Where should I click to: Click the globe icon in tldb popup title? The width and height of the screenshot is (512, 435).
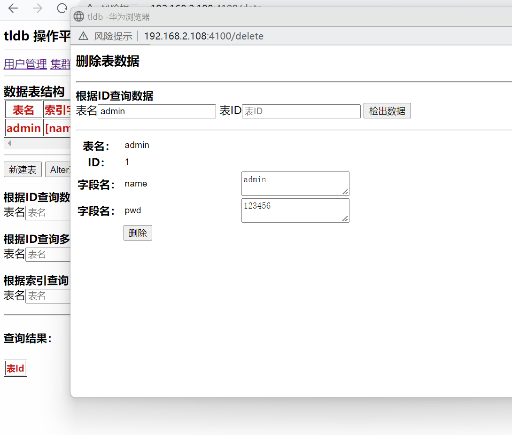click(79, 17)
